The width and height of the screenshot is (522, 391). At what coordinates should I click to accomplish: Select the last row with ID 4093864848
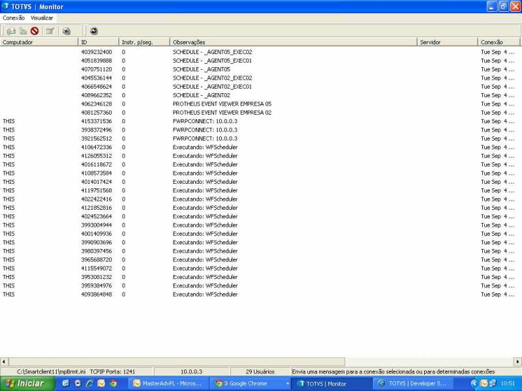coord(260,295)
